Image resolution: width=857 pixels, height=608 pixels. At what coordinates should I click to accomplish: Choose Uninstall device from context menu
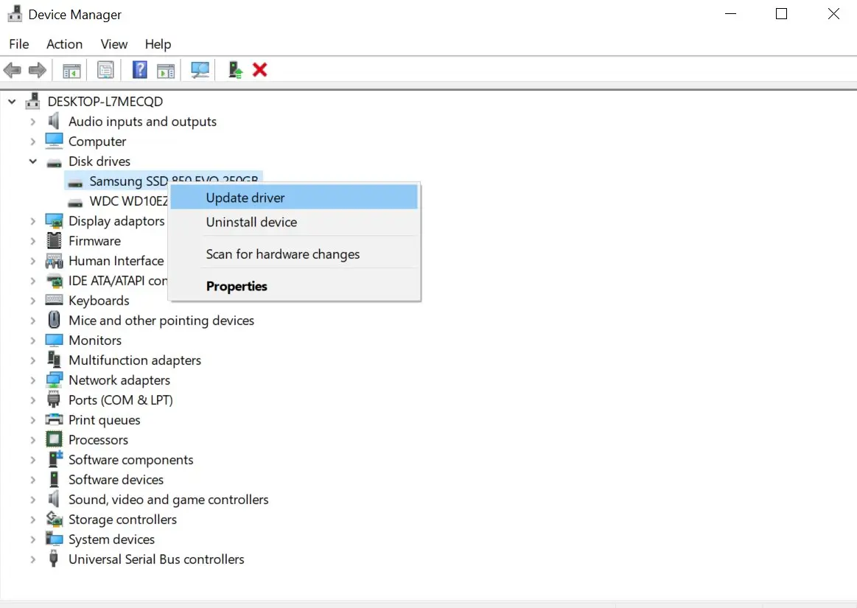click(x=294, y=222)
